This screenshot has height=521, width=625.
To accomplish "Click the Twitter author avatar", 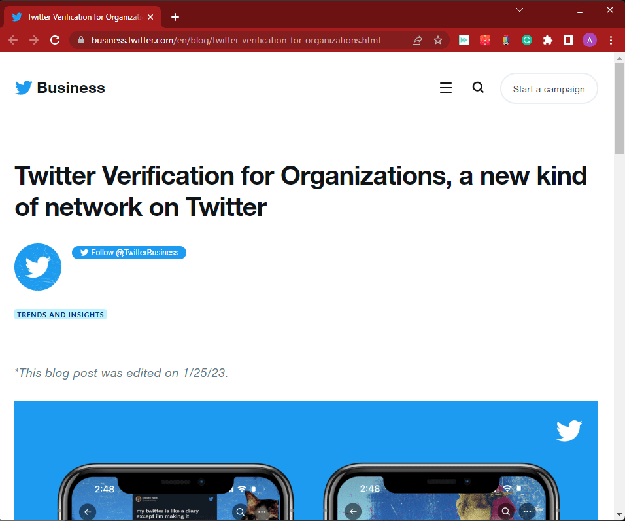I will point(38,267).
